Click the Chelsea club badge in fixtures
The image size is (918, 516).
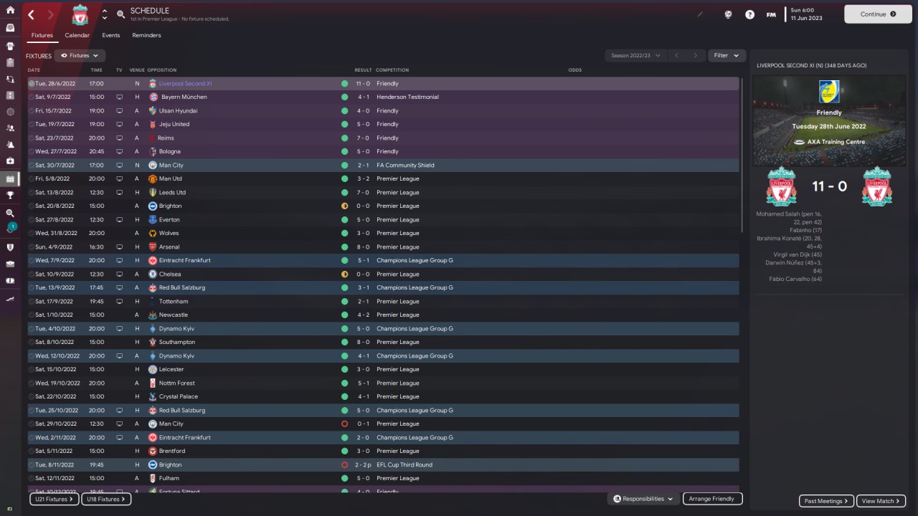click(152, 274)
